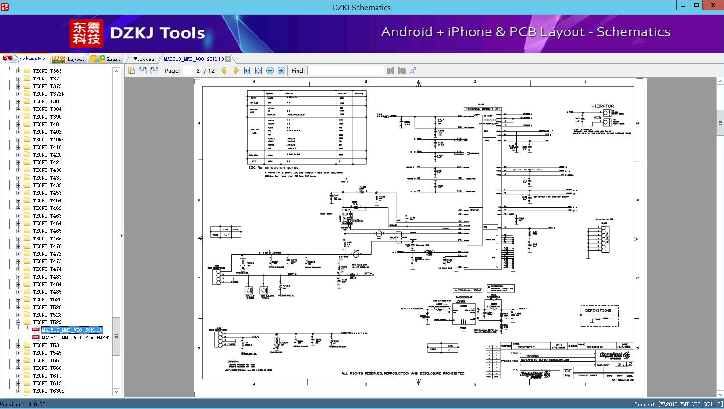Click the copy page icon in the toolbar

(131, 70)
